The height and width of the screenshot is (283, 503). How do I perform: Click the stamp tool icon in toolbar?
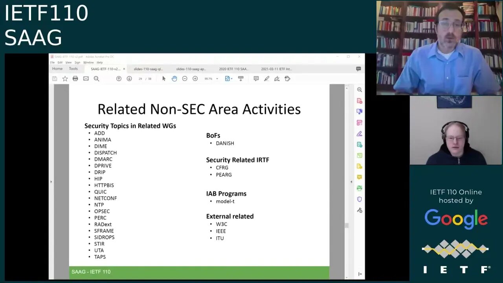(x=287, y=79)
